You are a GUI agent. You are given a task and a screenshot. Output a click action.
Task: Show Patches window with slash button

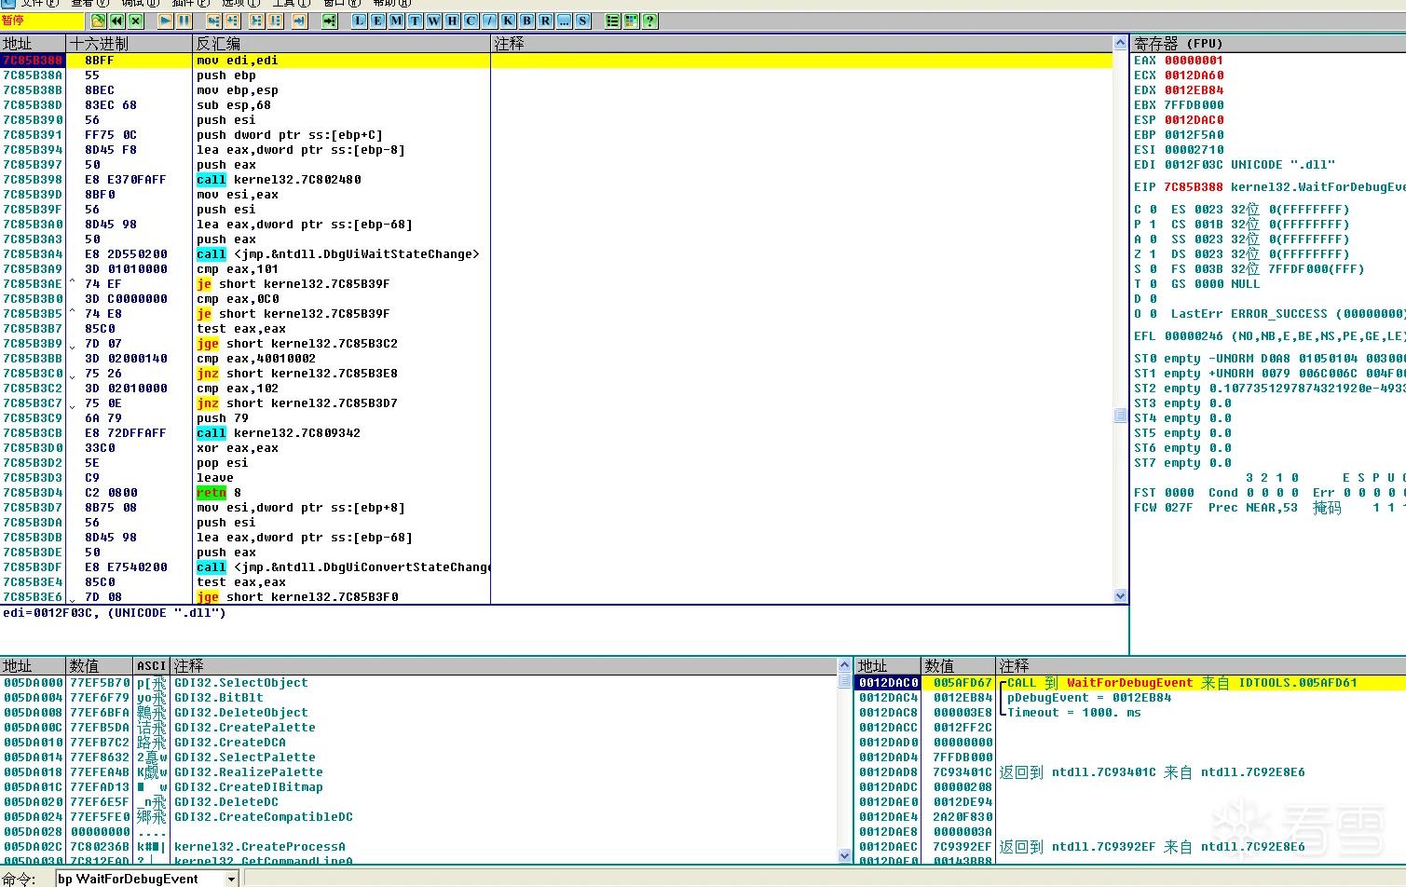pos(490,20)
